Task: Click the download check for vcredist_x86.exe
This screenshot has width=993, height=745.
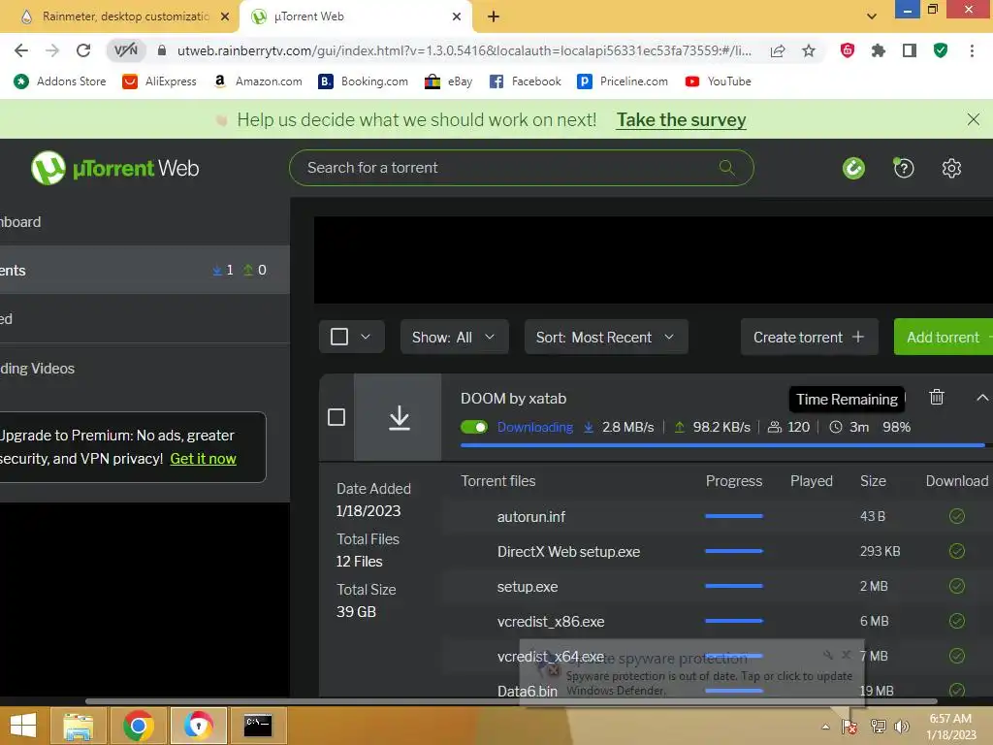Action: pos(957,621)
